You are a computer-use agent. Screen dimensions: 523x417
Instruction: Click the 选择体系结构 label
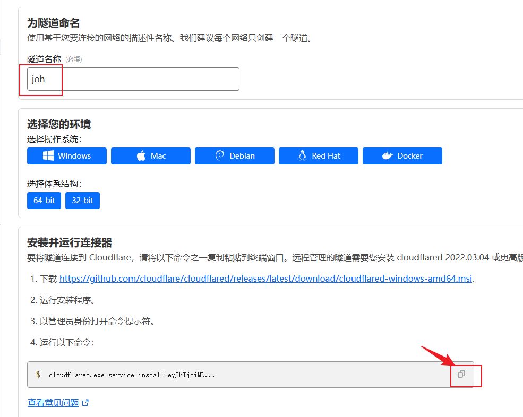(x=55, y=184)
